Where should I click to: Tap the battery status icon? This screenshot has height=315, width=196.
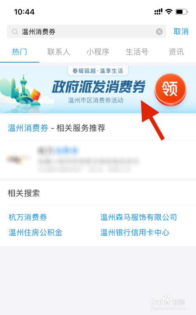tap(181, 12)
